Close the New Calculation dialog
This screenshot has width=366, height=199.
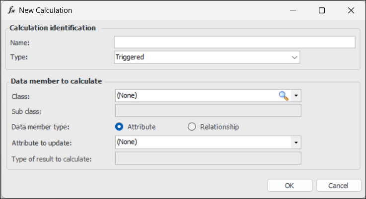point(351,10)
